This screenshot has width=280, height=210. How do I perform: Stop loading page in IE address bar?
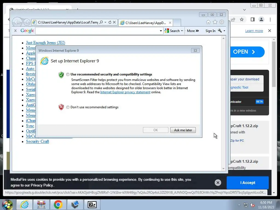click(x=114, y=22)
